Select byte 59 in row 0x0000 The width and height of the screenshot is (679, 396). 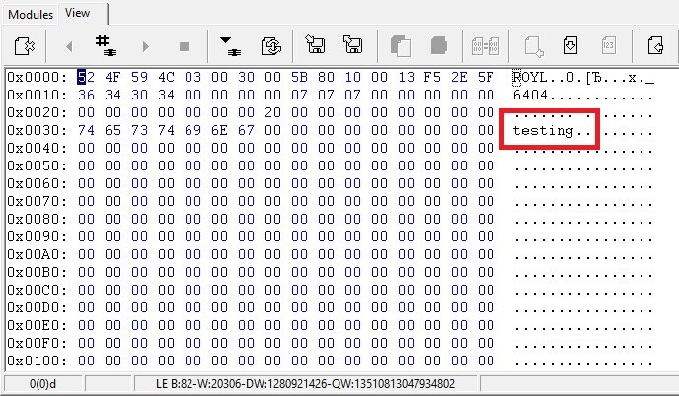139,78
